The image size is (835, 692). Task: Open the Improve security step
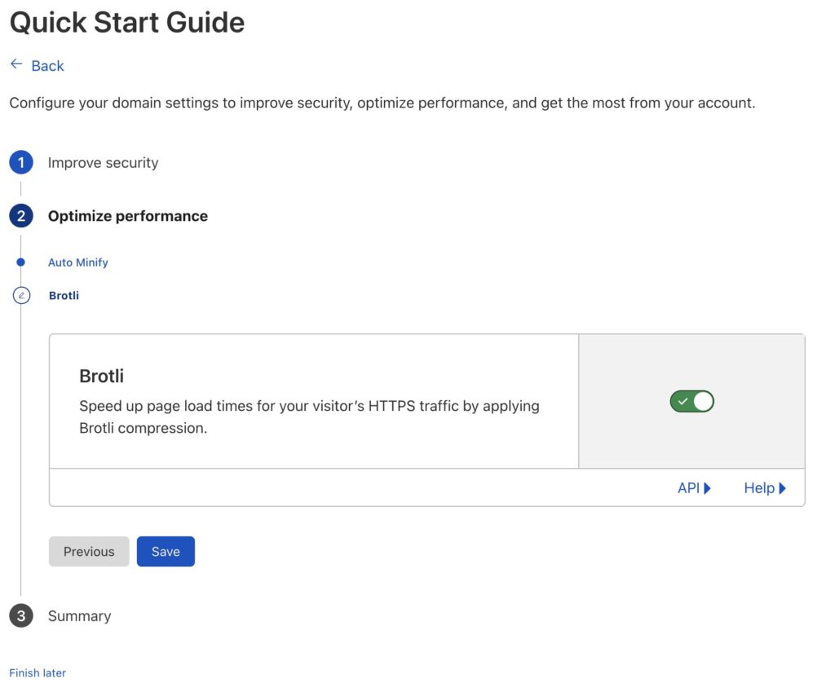(104, 162)
